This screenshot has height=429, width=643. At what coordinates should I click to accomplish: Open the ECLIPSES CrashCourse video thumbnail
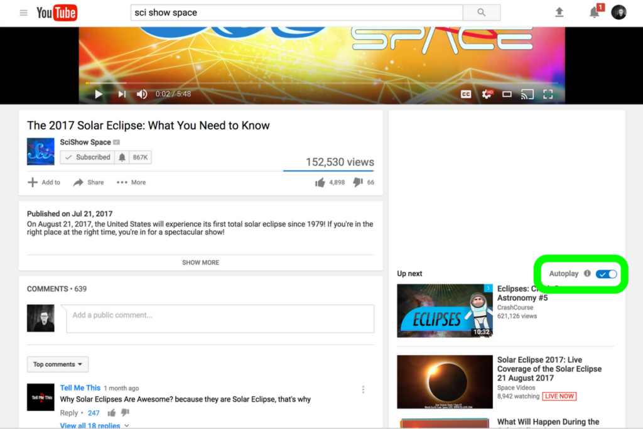click(x=445, y=311)
